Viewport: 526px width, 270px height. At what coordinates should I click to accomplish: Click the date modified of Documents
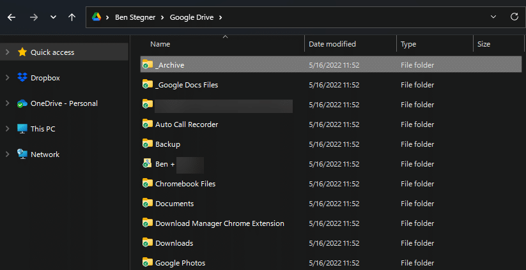click(334, 204)
